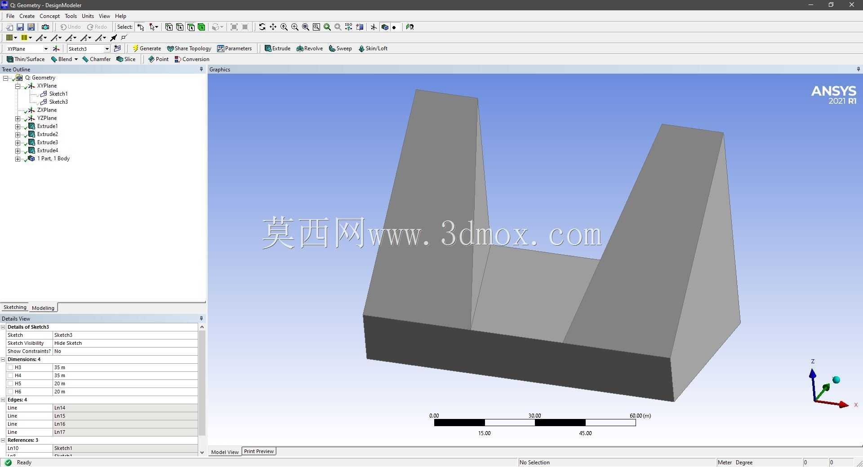Toggle the Display Model icon
Screen dimensions: 863x467
(x=385, y=27)
